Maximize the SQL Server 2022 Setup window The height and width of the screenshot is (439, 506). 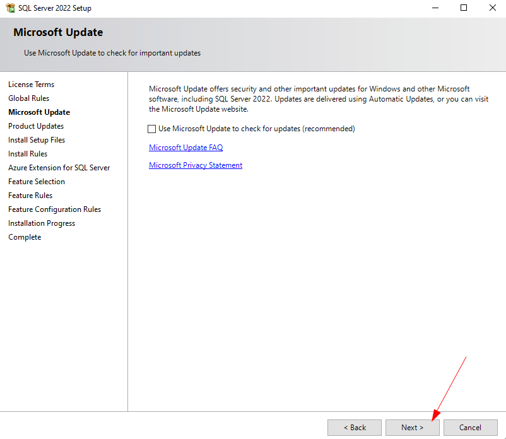464,8
